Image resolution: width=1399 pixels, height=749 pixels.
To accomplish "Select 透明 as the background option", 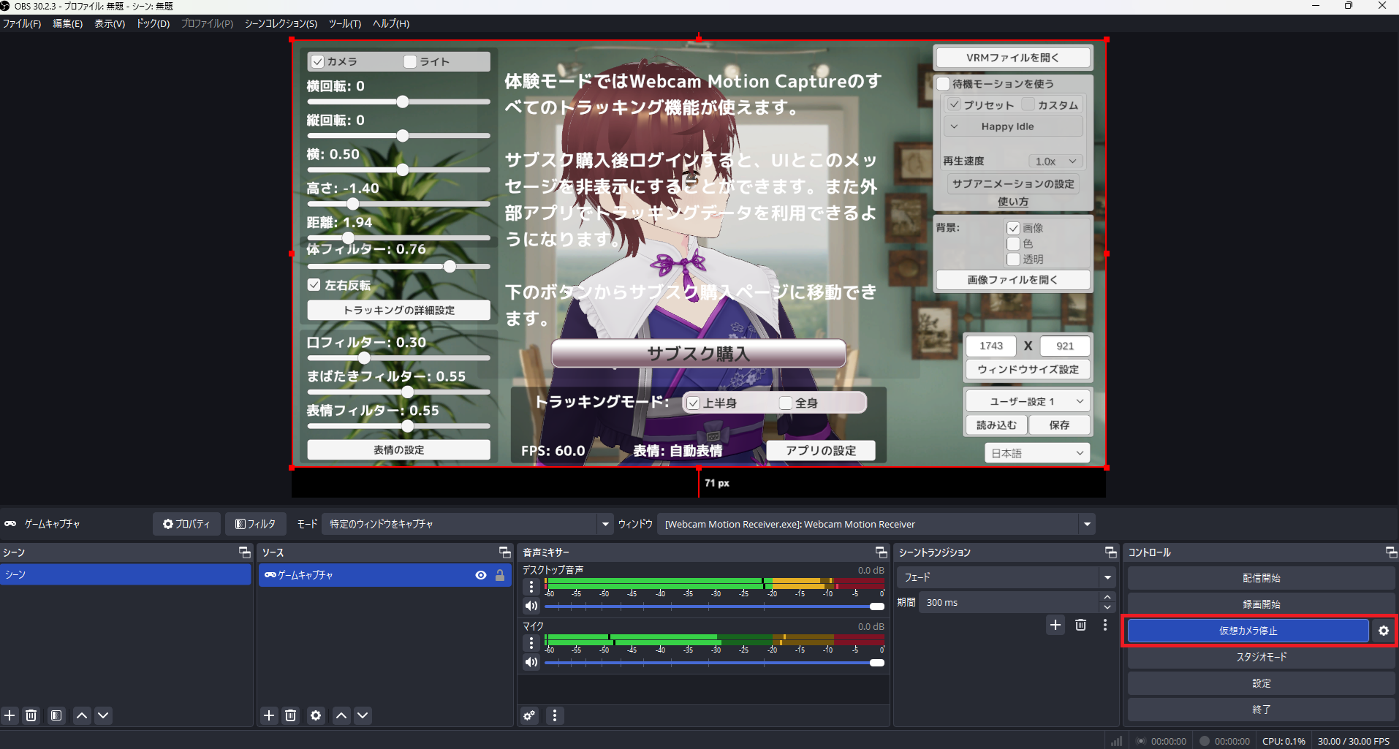I will tap(1013, 259).
